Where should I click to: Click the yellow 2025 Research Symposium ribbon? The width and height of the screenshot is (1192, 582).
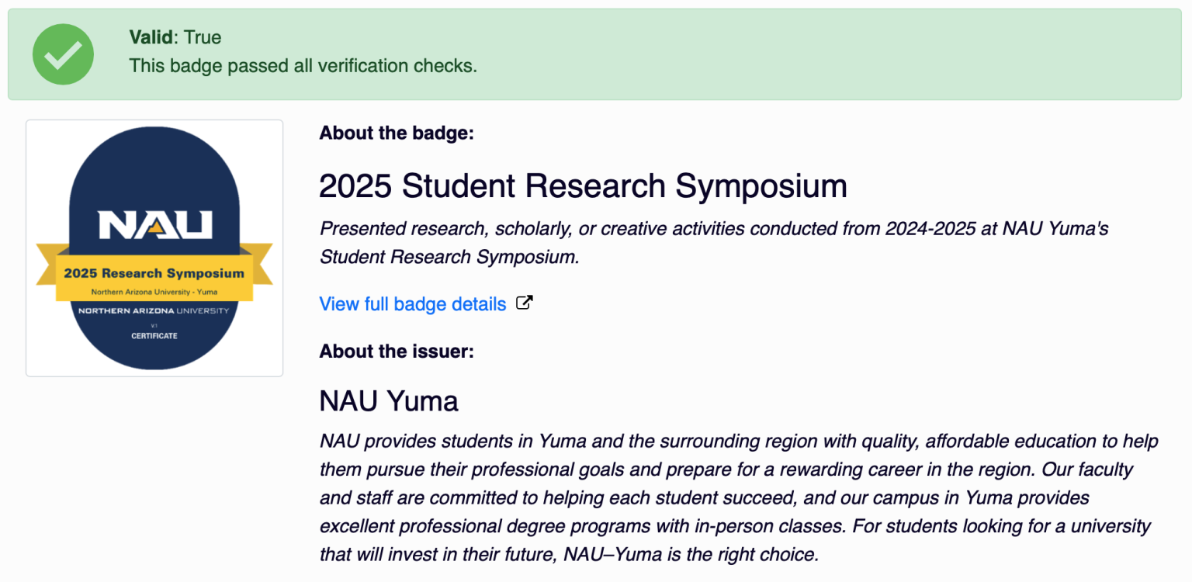coord(154,273)
